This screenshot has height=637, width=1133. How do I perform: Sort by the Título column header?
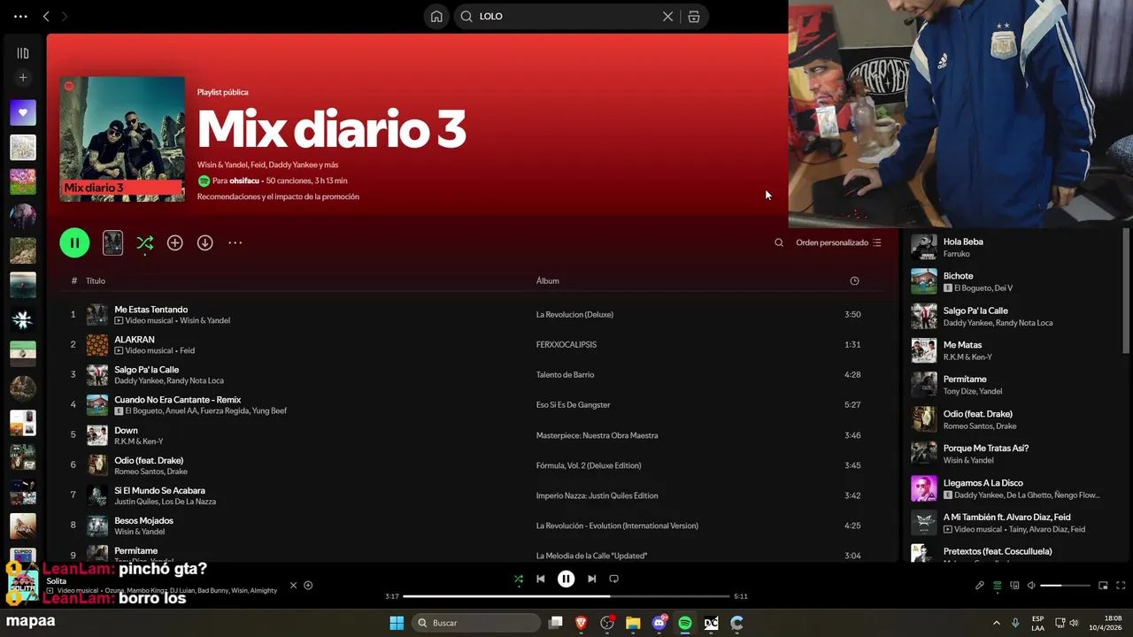[x=96, y=280]
